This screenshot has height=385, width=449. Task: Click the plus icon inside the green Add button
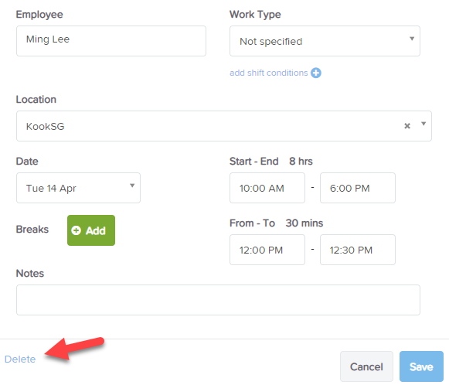point(77,230)
